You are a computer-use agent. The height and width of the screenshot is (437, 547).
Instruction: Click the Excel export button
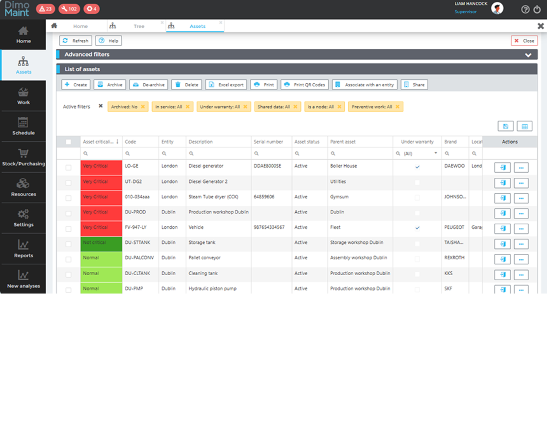coord(226,85)
